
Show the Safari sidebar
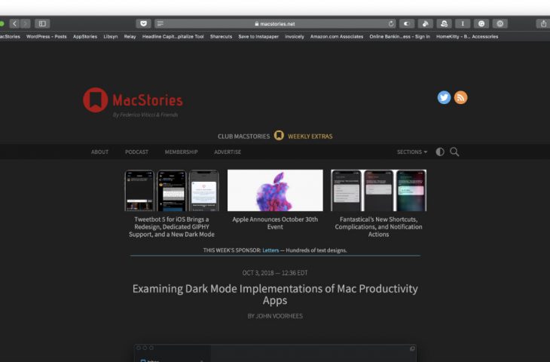pyautogui.click(x=42, y=23)
